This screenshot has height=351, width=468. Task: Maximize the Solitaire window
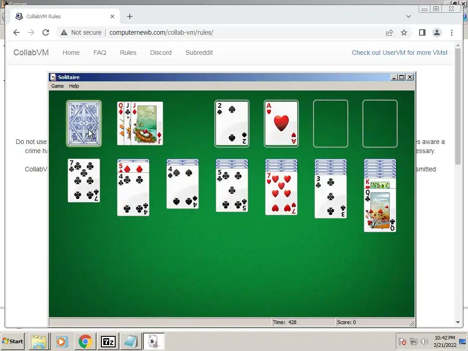[402, 77]
